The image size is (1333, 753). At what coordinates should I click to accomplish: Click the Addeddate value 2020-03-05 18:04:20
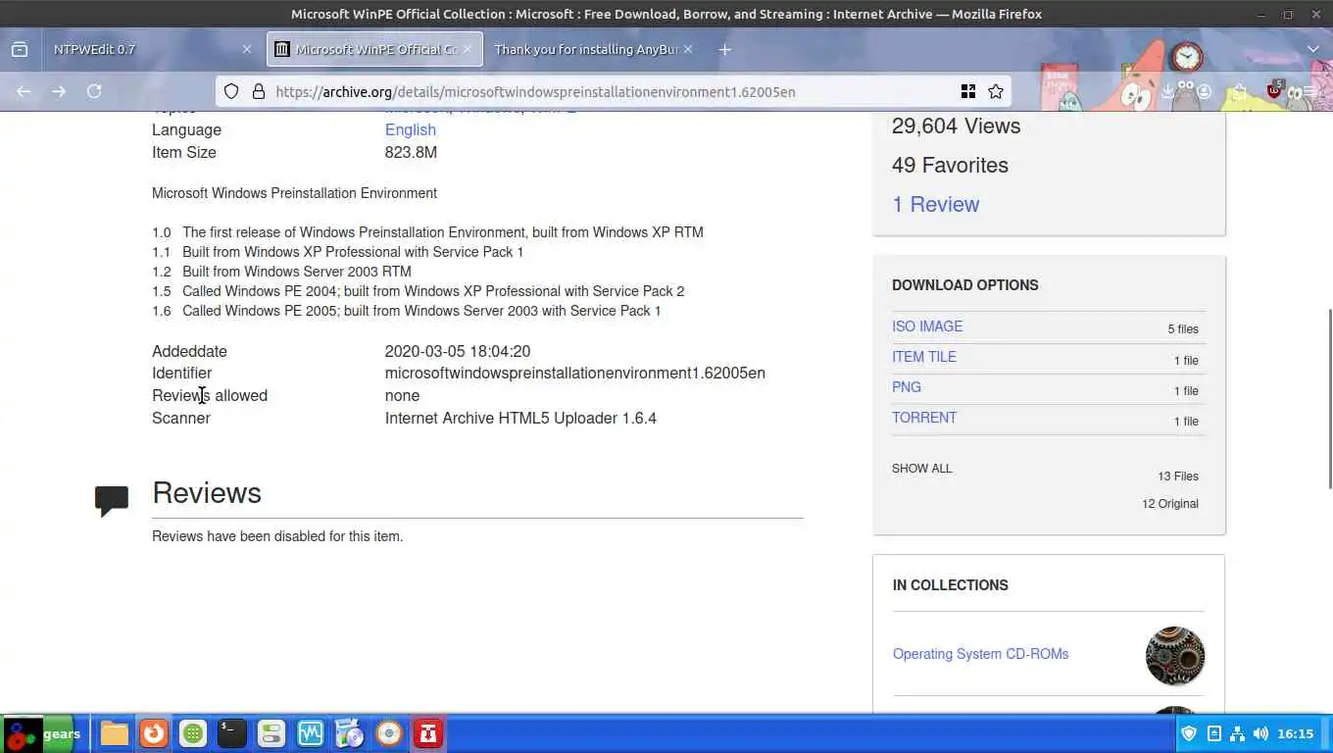[x=458, y=351]
